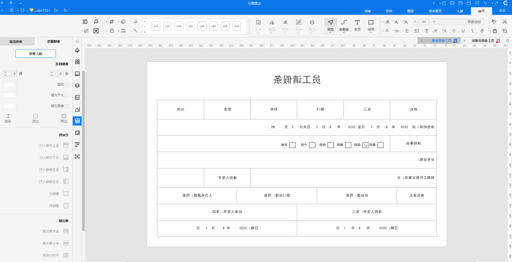Viewport: 512px width, 262px height.
Task: Click 合并单元格 option
Action: click(56, 231)
